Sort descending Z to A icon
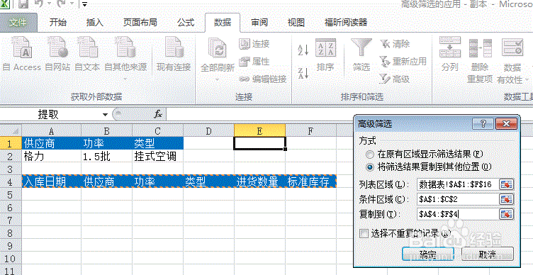Screen dimensions: 533x275 (303, 73)
